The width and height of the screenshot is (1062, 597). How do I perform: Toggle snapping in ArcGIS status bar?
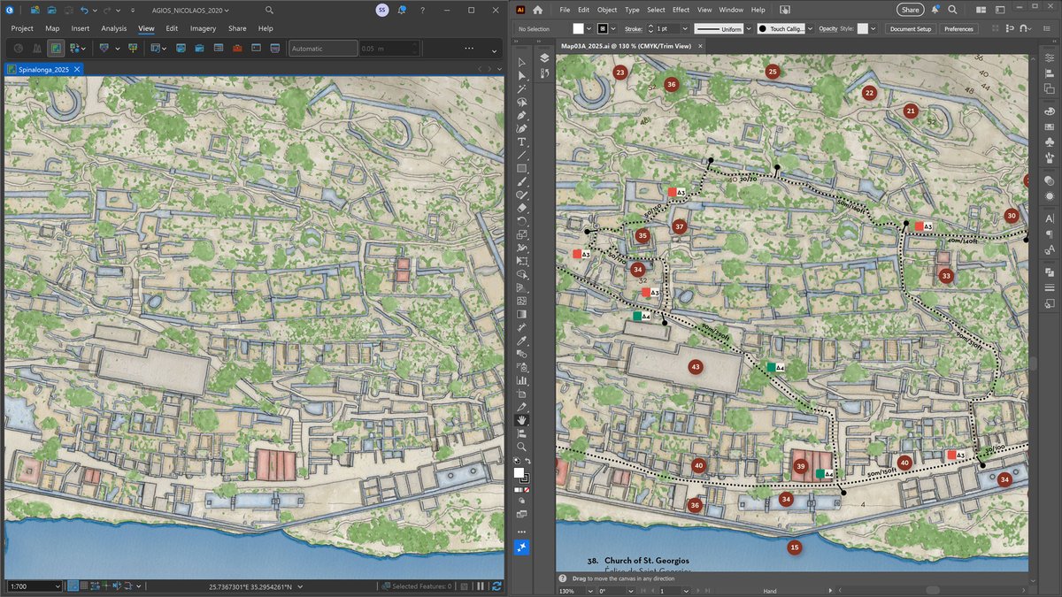tap(73, 586)
